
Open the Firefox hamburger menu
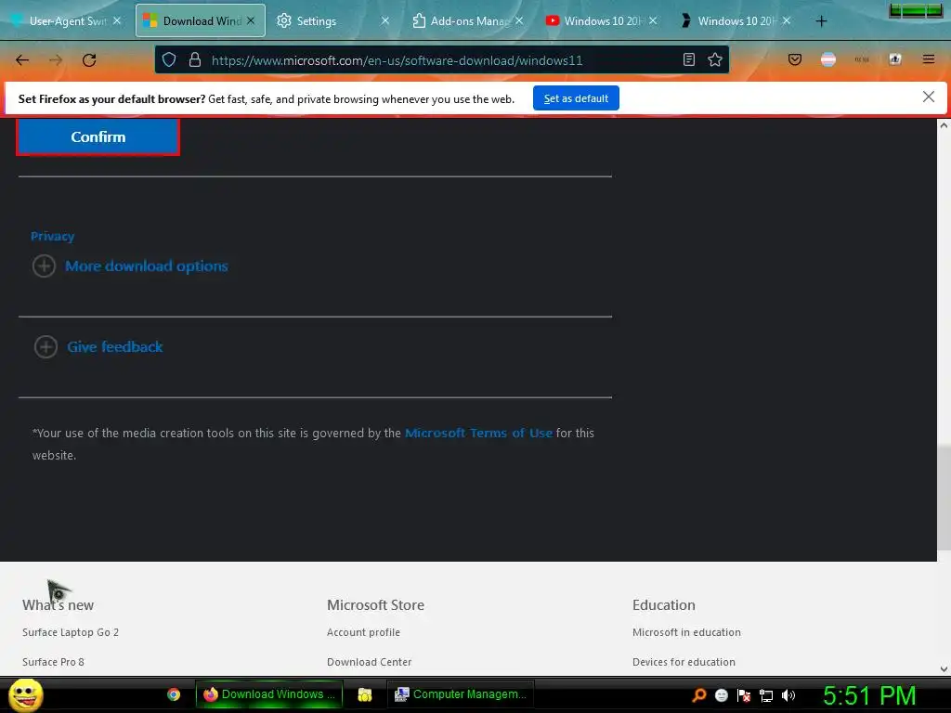929,59
